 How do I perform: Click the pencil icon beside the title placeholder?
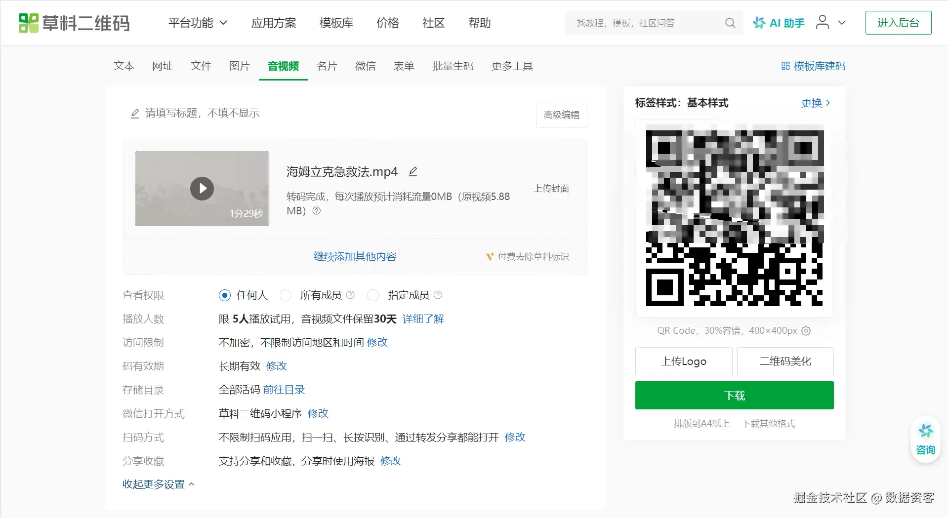135,114
